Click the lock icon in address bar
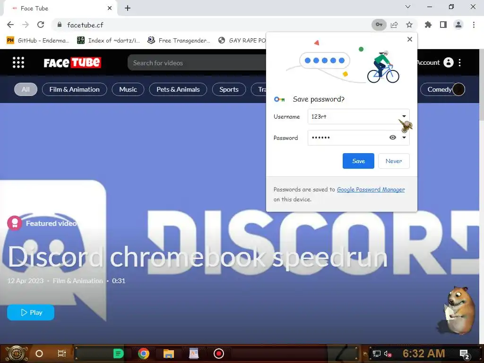This screenshot has height=363, width=484. [x=60, y=25]
